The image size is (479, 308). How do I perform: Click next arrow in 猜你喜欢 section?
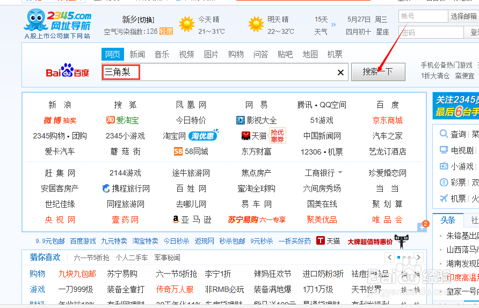(418, 258)
